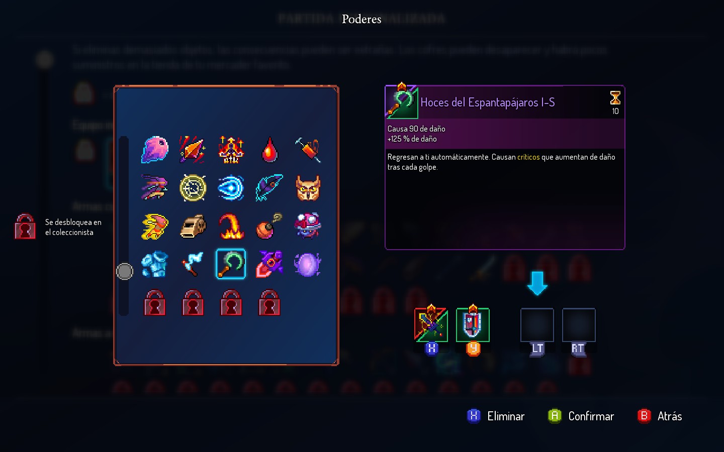Viewport: 724px width, 452px height.
Task: Choose the tan whistle power icon
Action: click(x=193, y=226)
